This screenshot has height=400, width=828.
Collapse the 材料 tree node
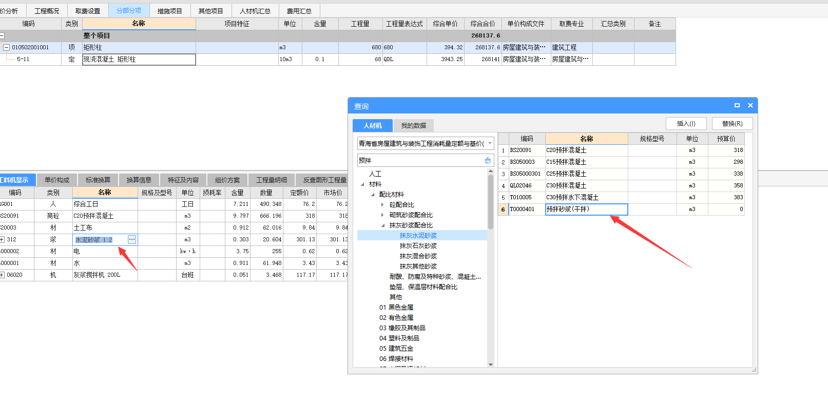pyautogui.click(x=363, y=184)
